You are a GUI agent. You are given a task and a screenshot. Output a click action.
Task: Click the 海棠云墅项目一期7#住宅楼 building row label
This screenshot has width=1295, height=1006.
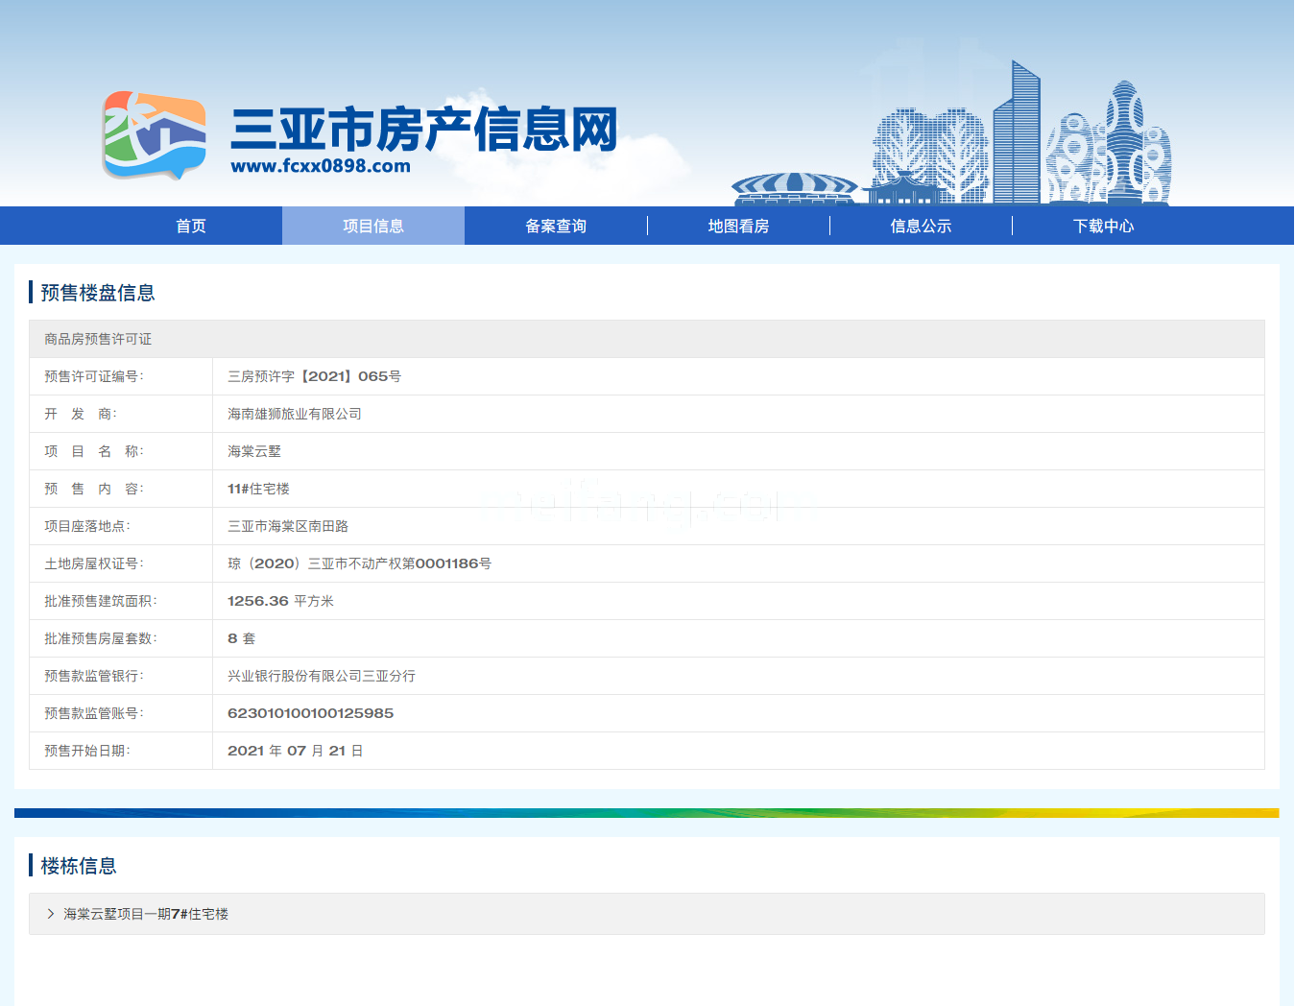click(146, 914)
